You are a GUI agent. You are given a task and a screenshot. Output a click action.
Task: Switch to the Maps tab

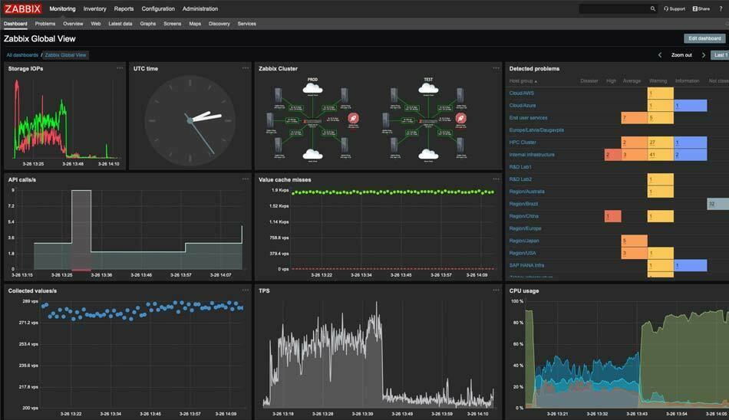click(x=195, y=24)
